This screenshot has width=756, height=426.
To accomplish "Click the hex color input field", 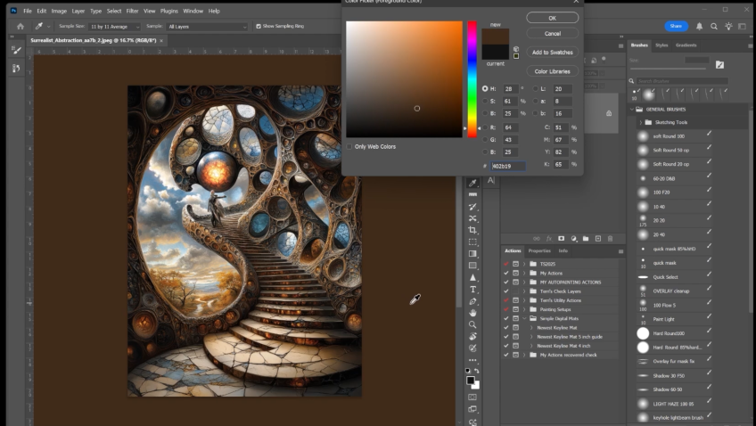I will click(509, 166).
